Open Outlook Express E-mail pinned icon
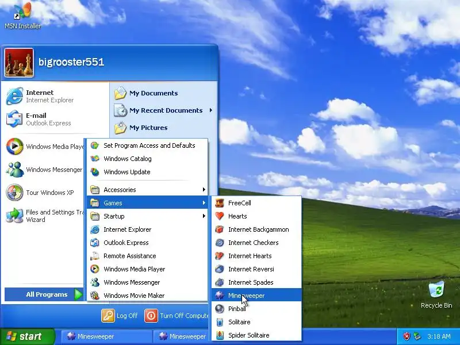This screenshot has width=460, height=345. (14, 119)
